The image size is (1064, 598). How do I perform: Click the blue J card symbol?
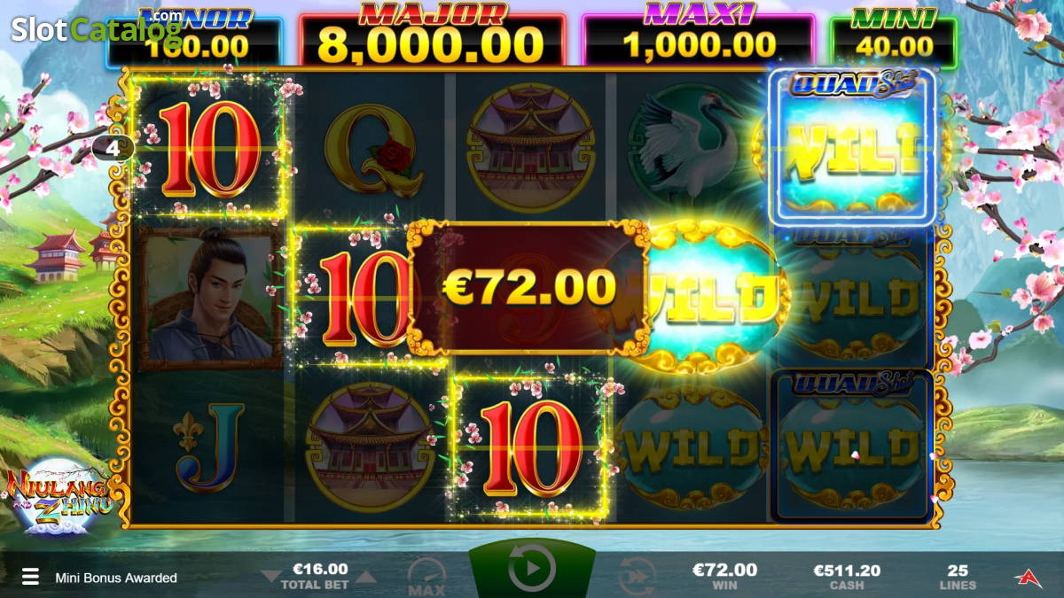pyautogui.click(x=209, y=447)
